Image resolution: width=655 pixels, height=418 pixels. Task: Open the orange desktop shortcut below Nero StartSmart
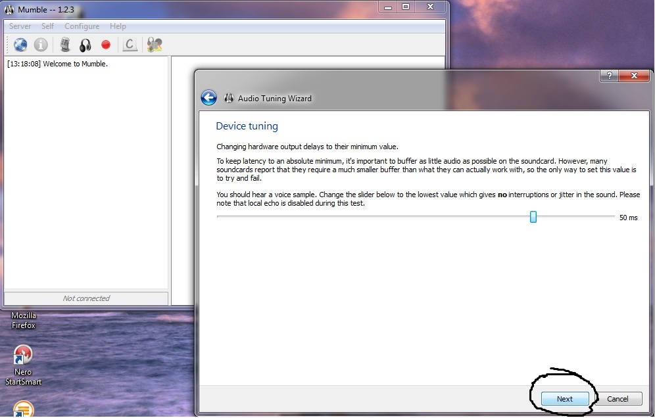pyautogui.click(x=22, y=409)
